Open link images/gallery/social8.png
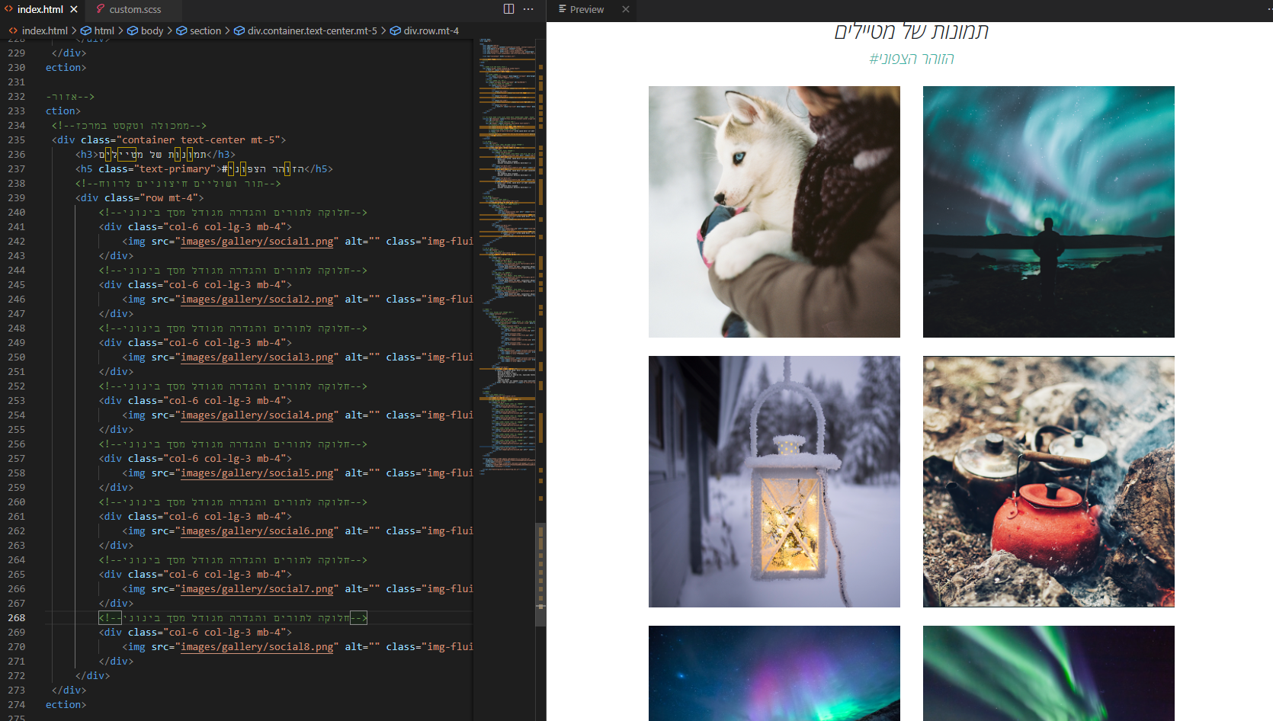This screenshot has height=721, width=1273. point(257,647)
